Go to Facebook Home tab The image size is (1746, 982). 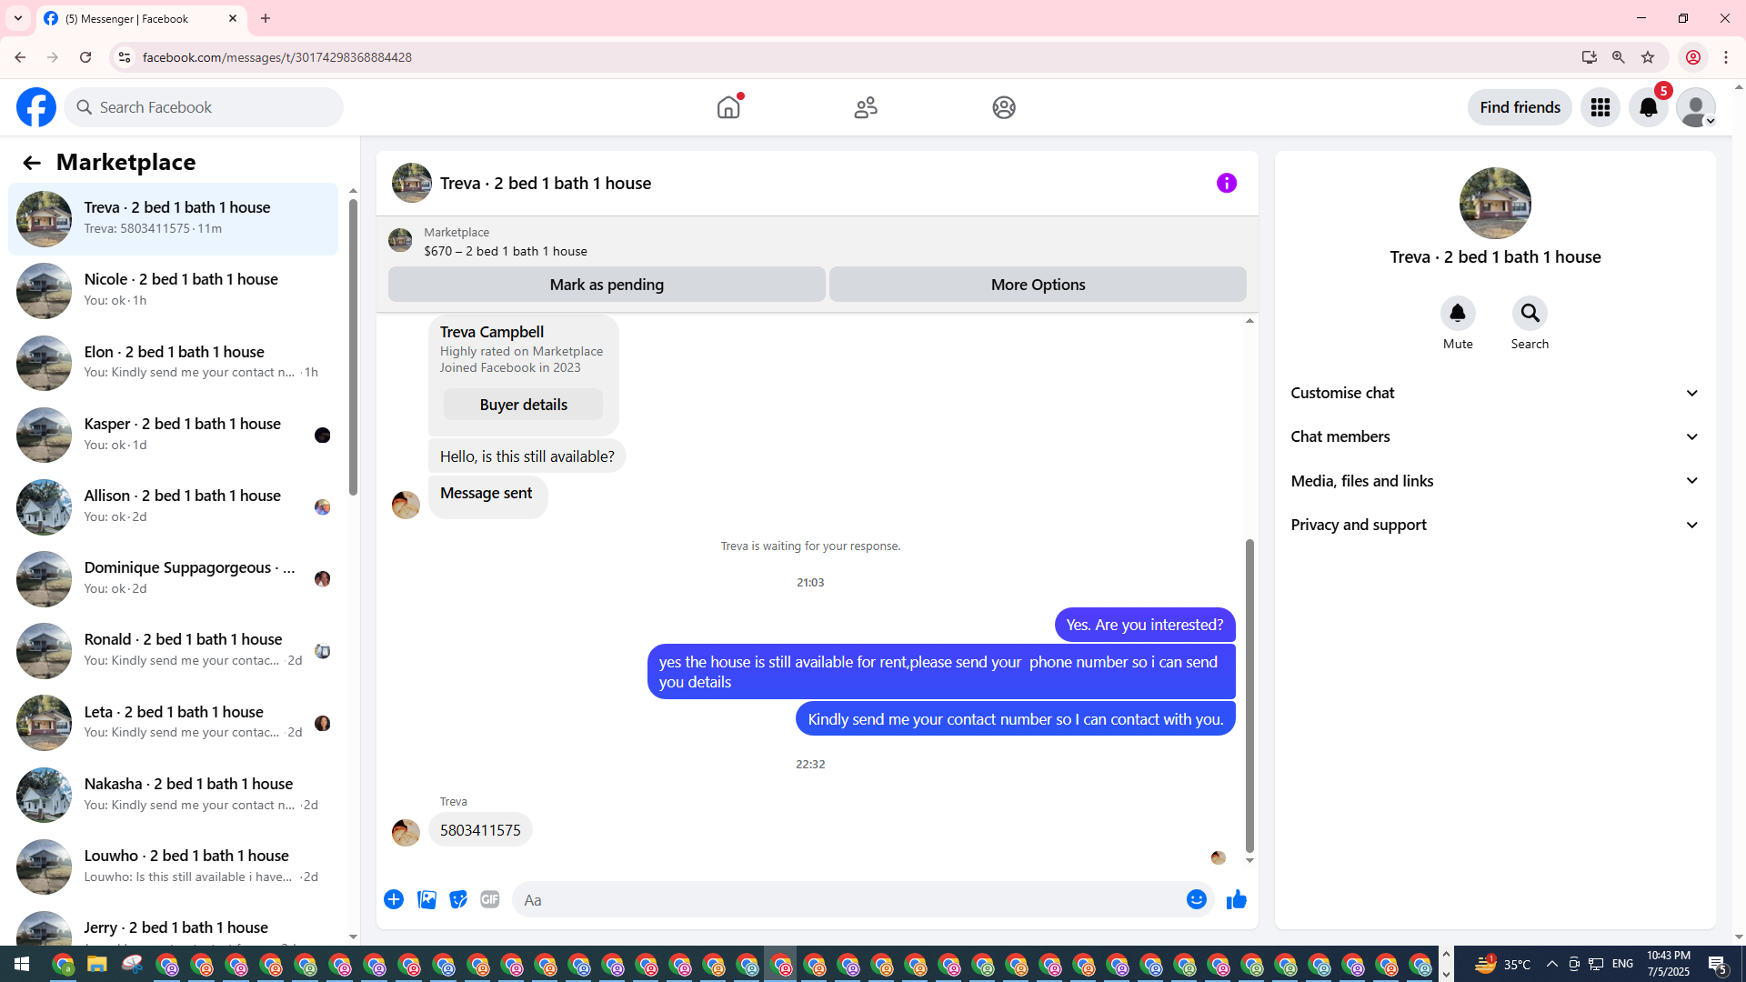click(x=728, y=107)
